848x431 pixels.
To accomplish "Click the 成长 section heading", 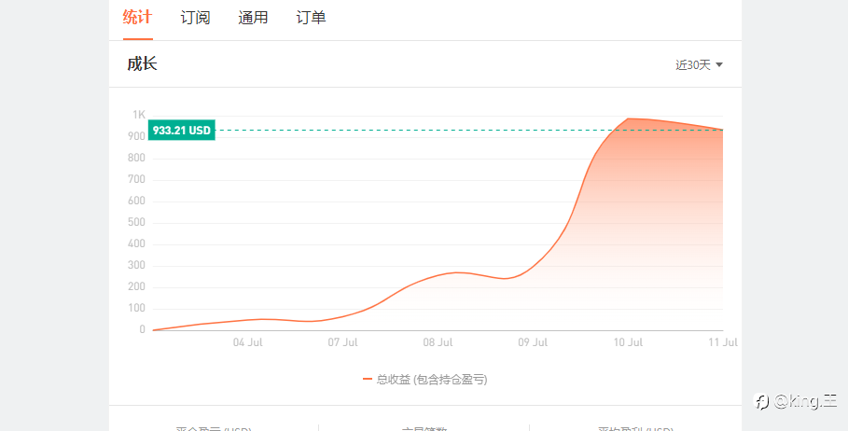I will click(142, 63).
